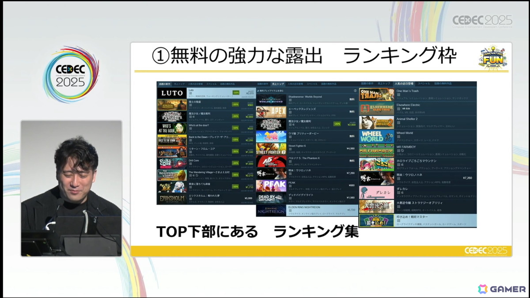Click the ¥4,990 price of Street Fighter 6
The image size is (530, 298).
(351, 149)
